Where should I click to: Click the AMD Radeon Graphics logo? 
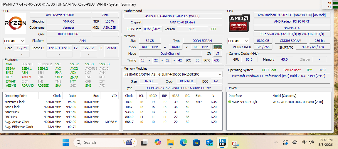click(x=239, y=23)
